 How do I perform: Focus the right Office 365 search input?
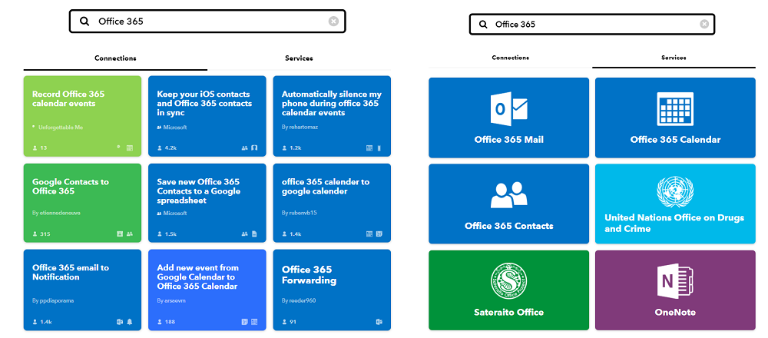pyautogui.click(x=592, y=24)
